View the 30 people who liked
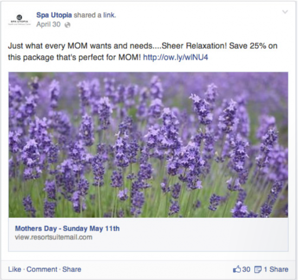 (x=246, y=269)
